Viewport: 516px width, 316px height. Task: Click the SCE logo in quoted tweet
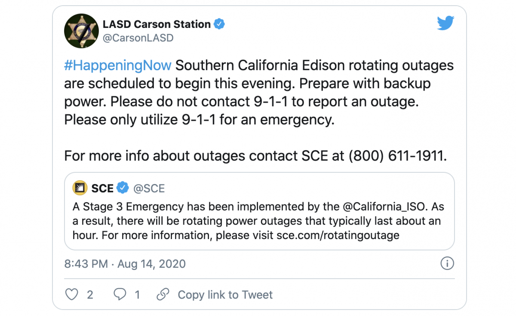(80, 188)
